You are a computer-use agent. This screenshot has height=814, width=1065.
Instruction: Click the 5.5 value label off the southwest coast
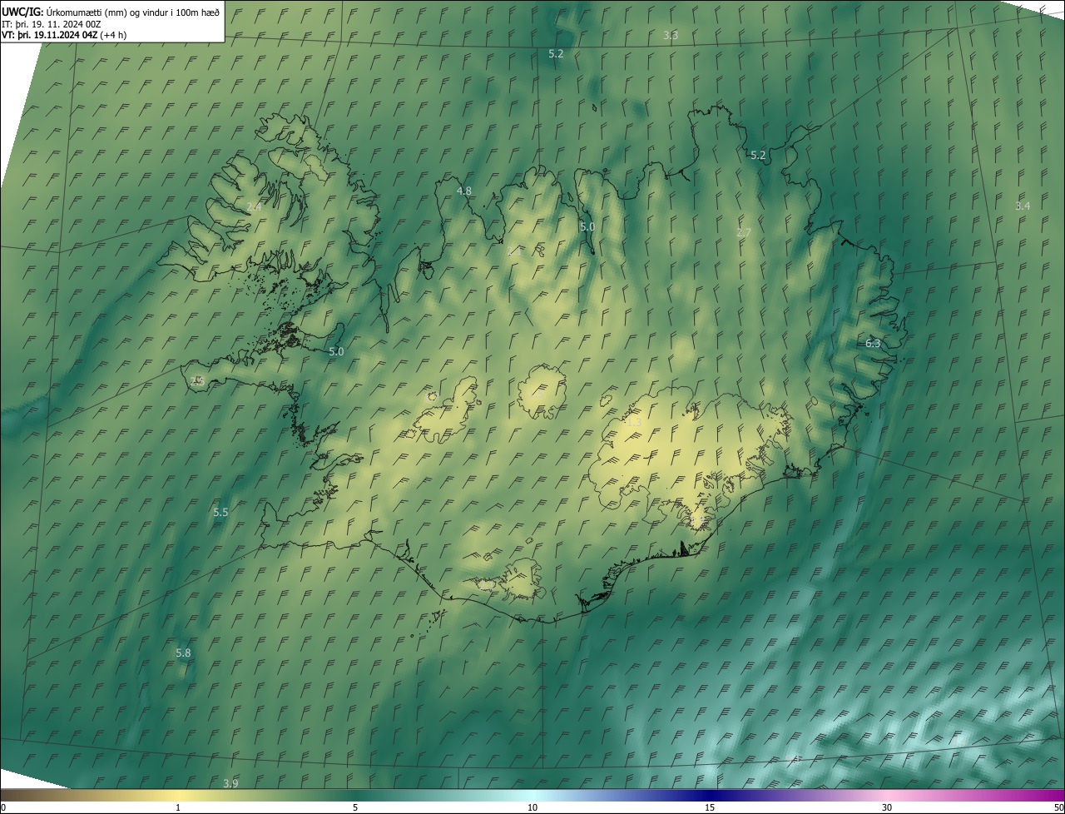click(x=220, y=512)
